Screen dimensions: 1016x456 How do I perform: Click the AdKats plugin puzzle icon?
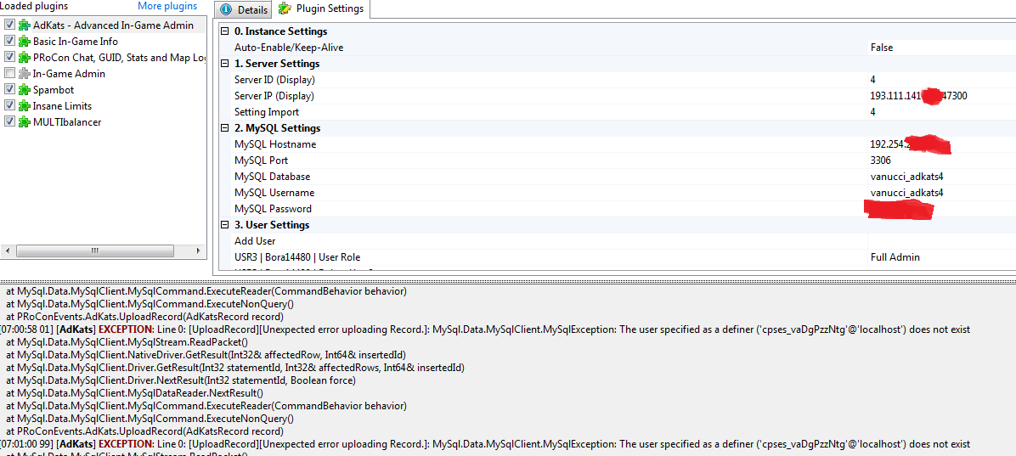pyautogui.click(x=24, y=25)
